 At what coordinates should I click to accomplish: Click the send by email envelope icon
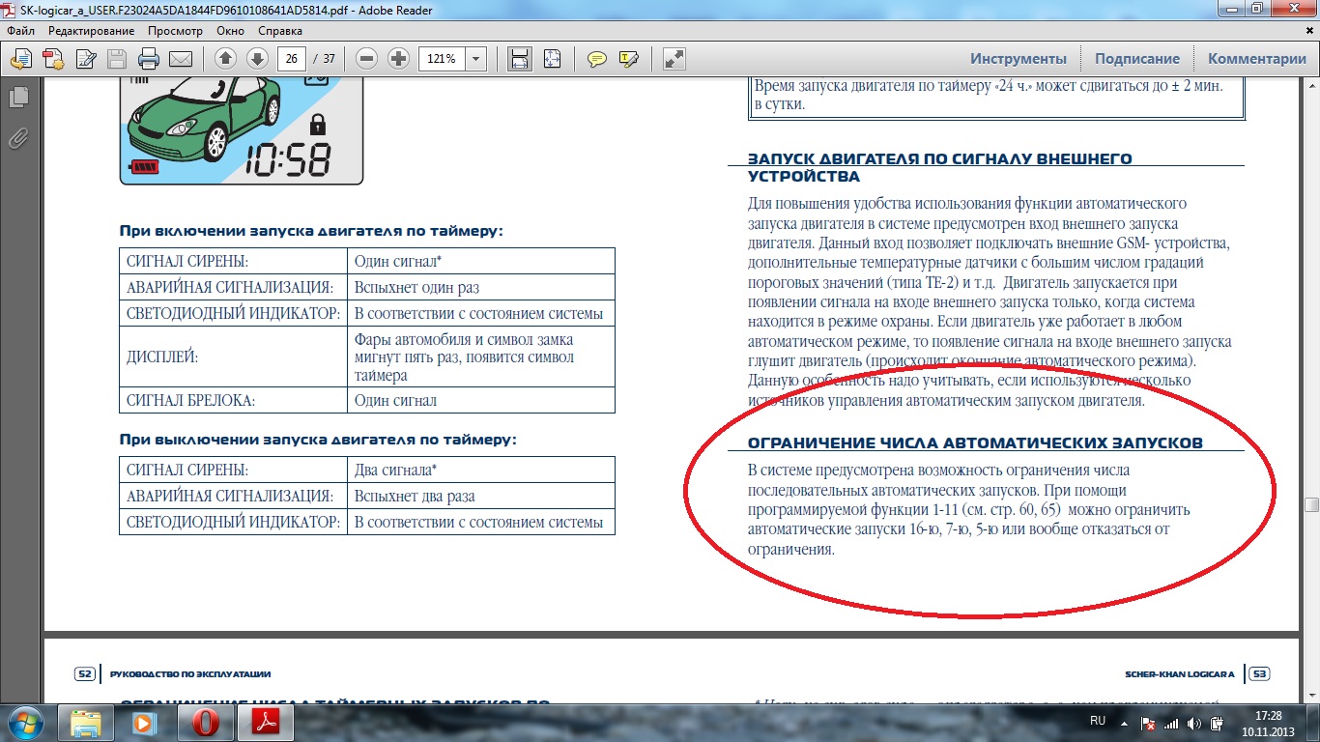click(180, 59)
